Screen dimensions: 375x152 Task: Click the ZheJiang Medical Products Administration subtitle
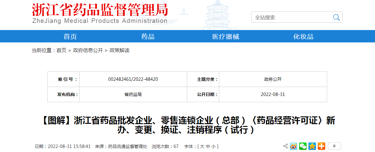(x=100, y=21)
